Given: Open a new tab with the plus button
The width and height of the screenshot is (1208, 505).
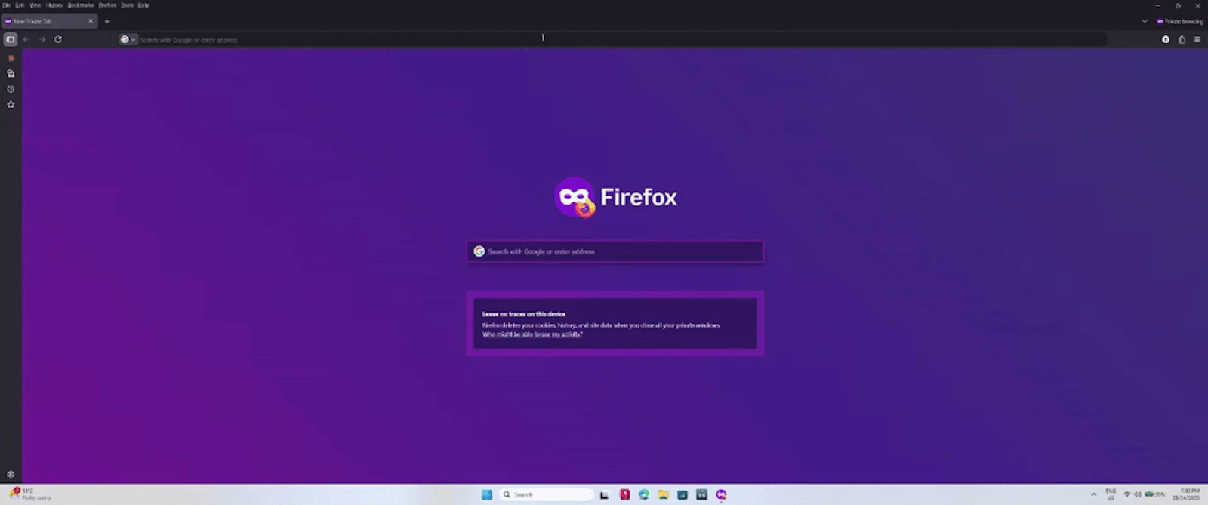Looking at the screenshot, I should click(x=107, y=21).
